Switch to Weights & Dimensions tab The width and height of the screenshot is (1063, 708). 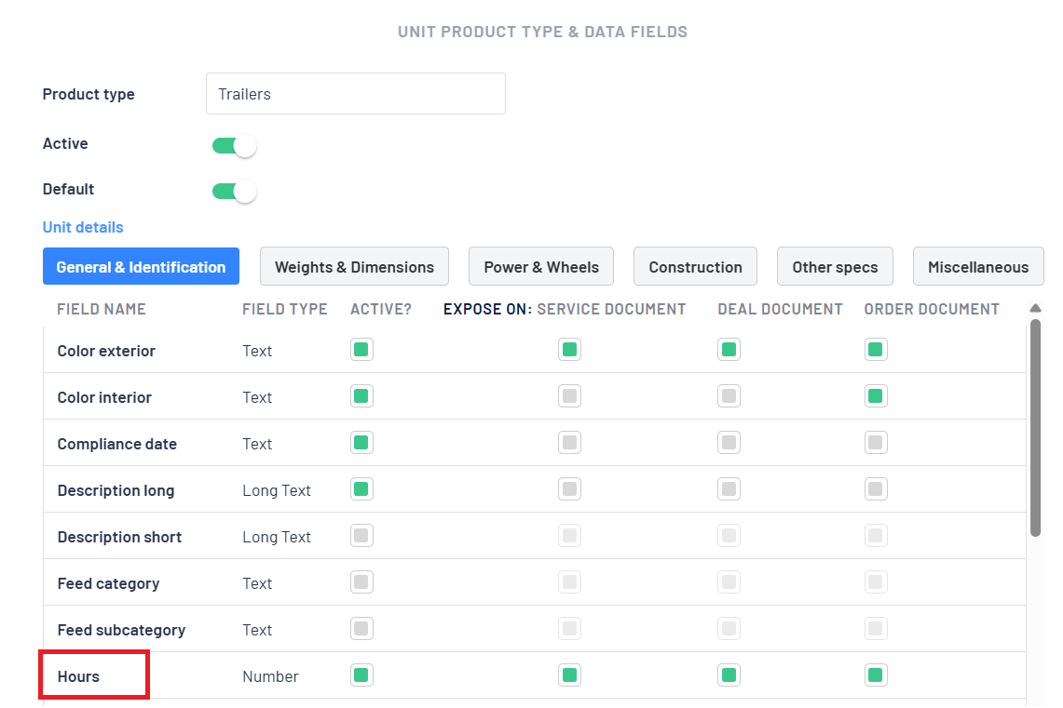354,267
